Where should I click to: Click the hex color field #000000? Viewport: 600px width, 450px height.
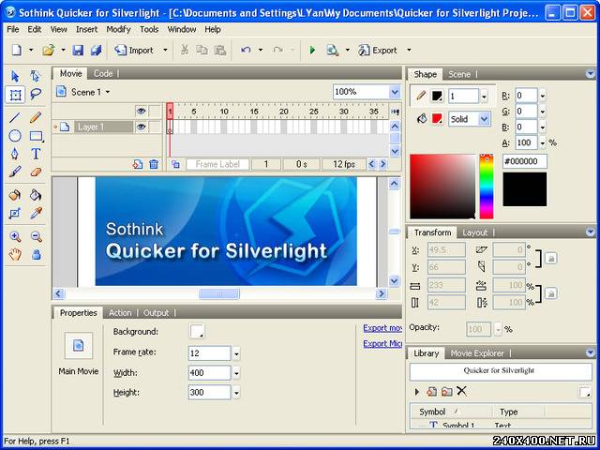[x=525, y=161]
